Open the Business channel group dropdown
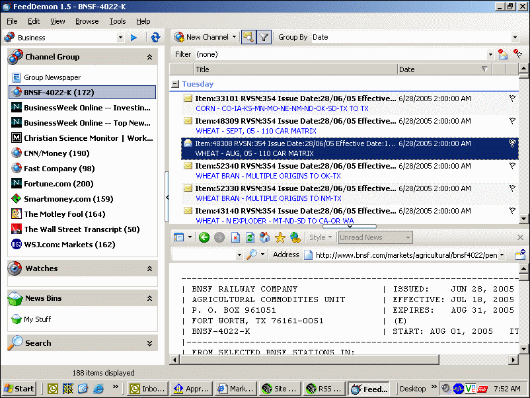This screenshot has height=398, width=530. pos(120,38)
